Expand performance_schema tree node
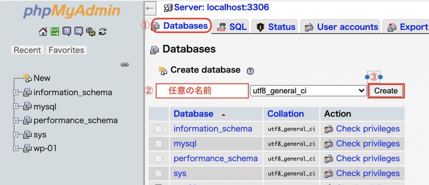Image resolution: width=429 pixels, height=185 pixels. [x=16, y=120]
